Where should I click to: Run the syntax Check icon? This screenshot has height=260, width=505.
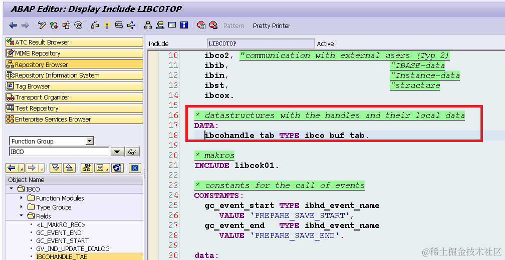(x=95, y=25)
